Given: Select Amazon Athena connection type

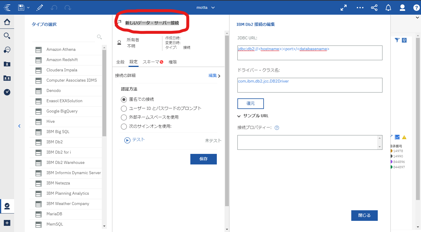Looking at the screenshot, I should [66, 49].
